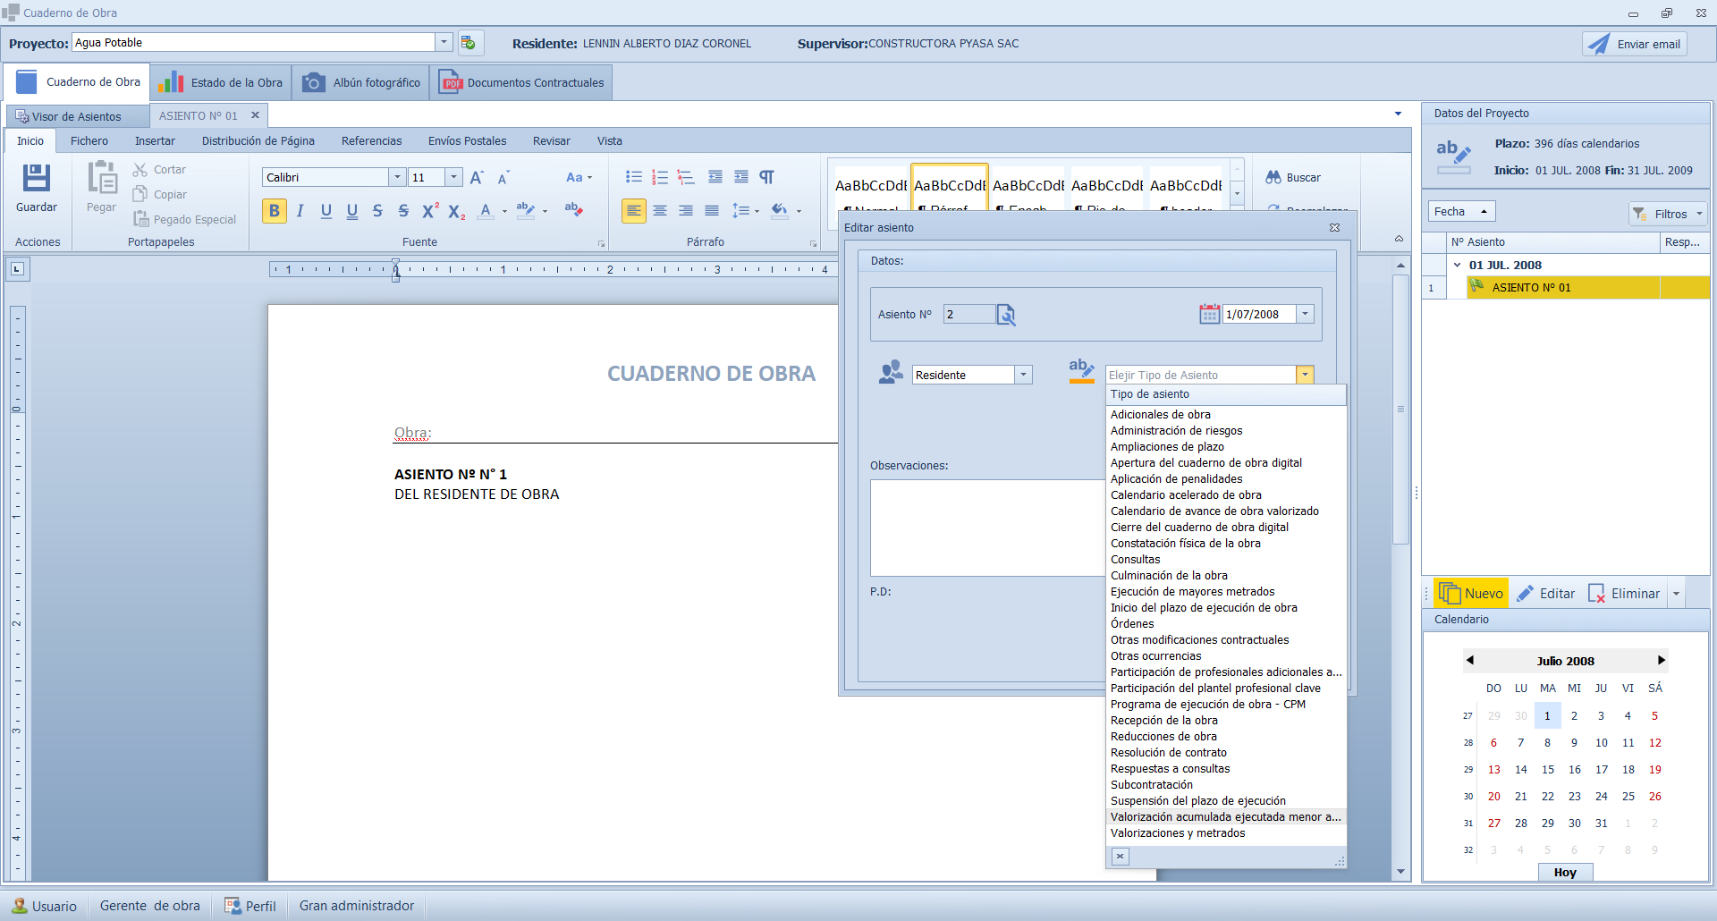Expand the date picker dropdown for 1/07/2008
This screenshot has width=1717, height=921.
coord(1305,314)
